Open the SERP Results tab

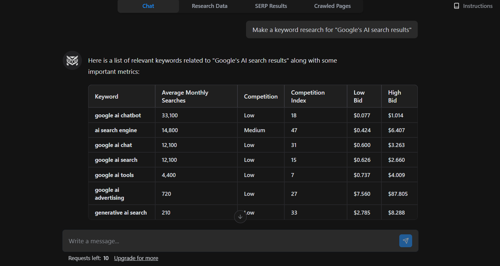[271, 6]
